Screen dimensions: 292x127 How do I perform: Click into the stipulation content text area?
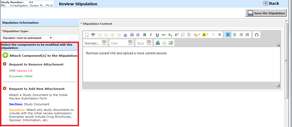tap(182, 64)
